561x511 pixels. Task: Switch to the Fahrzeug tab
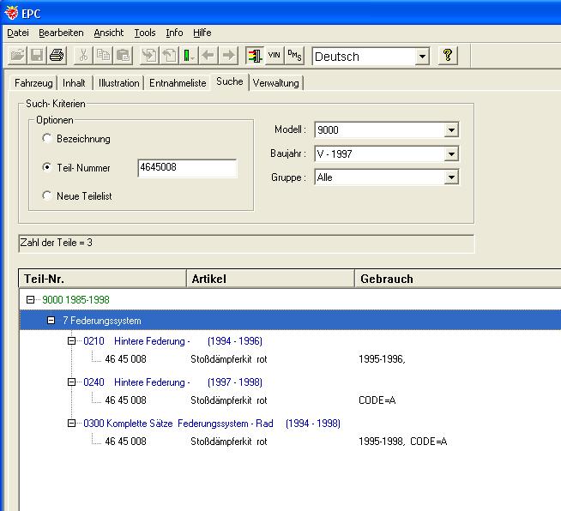(x=33, y=83)
